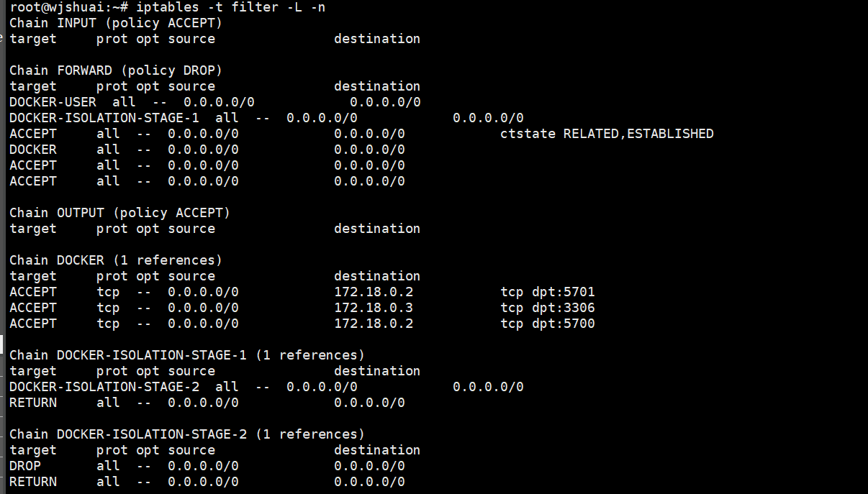Click "DOCKER-ISOLATION-STAGE-1" target in the FORWARD chain
Viewport: 868px width, 494px height.
tap(104, 118)
